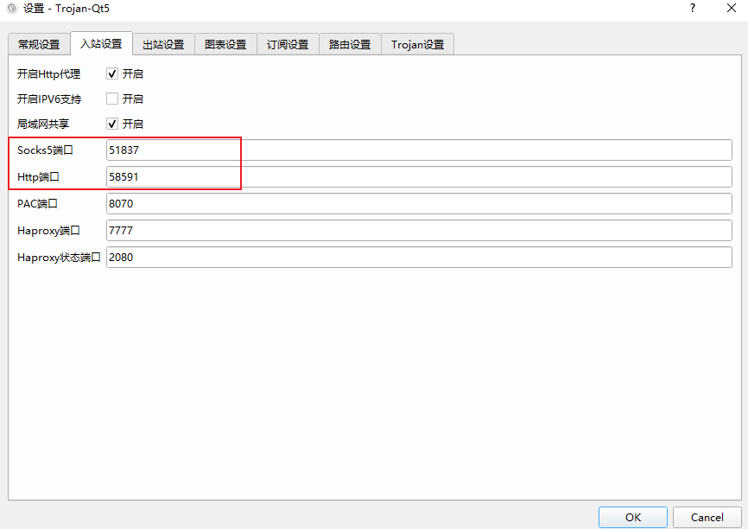The image size is (748, 529).
Task: Click the Trojan-Qt5 title bar app icon
Action: coord(11,9)
